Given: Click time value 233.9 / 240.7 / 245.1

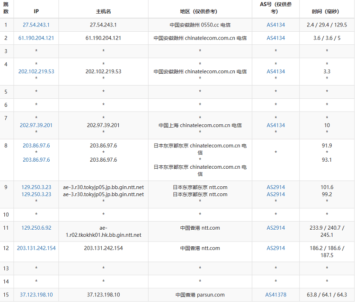Looking at the screenshot, I should tap(327, 232).
